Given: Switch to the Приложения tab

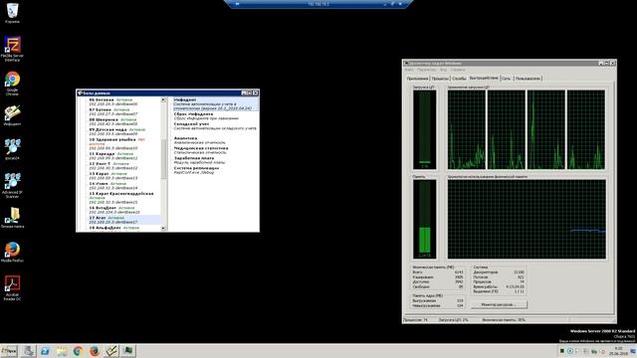Looking at the screenshot, I should (417, 79).
